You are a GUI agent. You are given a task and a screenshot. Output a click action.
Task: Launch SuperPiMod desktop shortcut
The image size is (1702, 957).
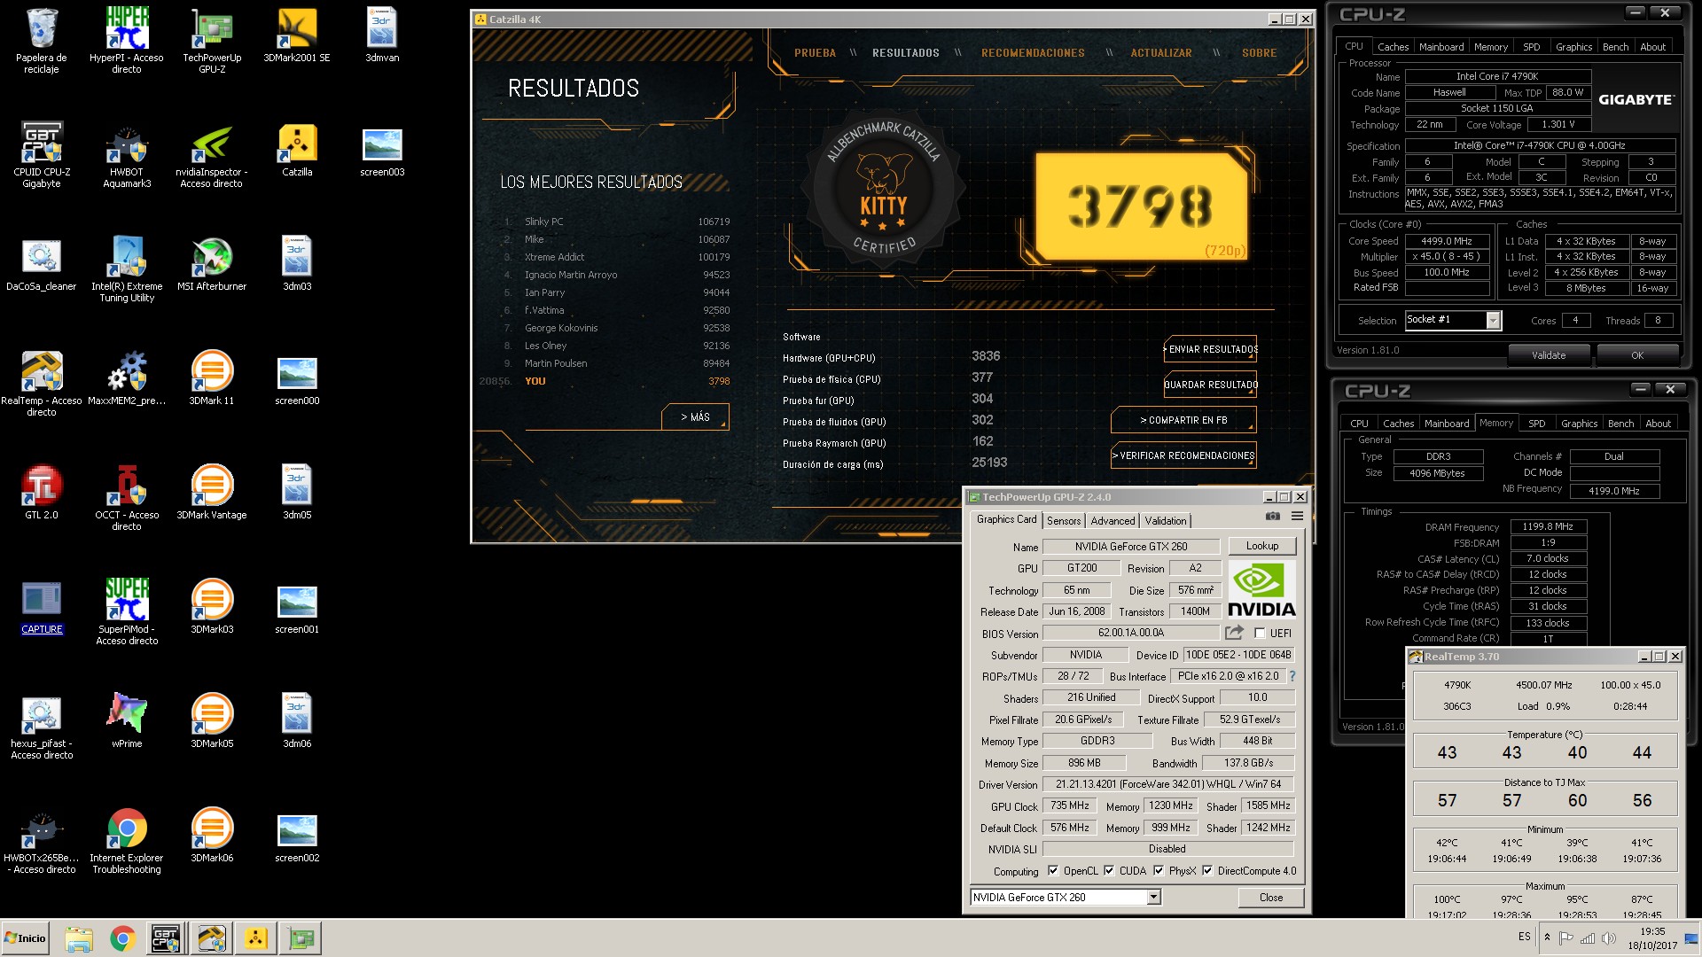pyautogui.click(x=127, y=611)
